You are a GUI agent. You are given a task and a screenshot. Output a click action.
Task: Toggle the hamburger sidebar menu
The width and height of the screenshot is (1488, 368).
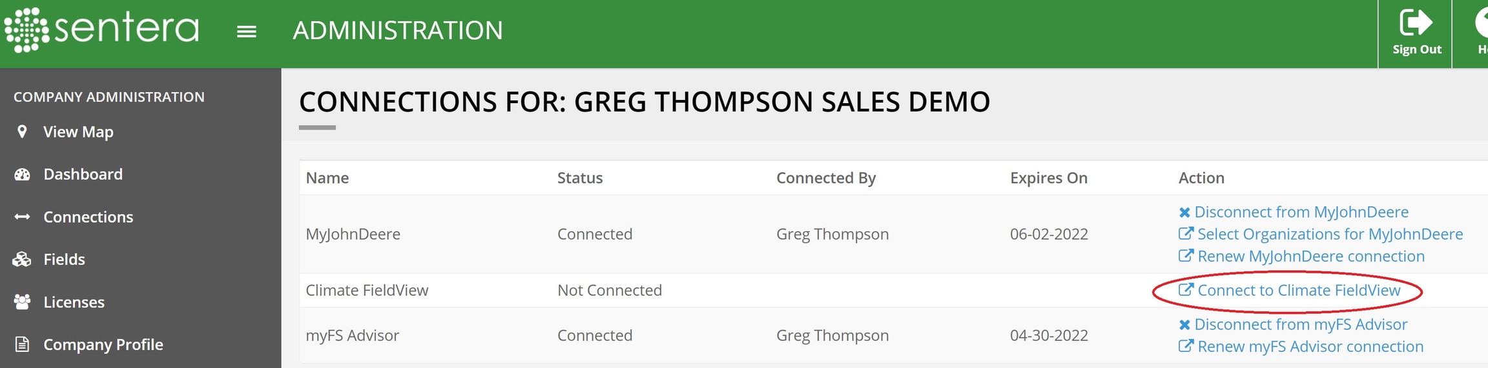coord(247,32)
